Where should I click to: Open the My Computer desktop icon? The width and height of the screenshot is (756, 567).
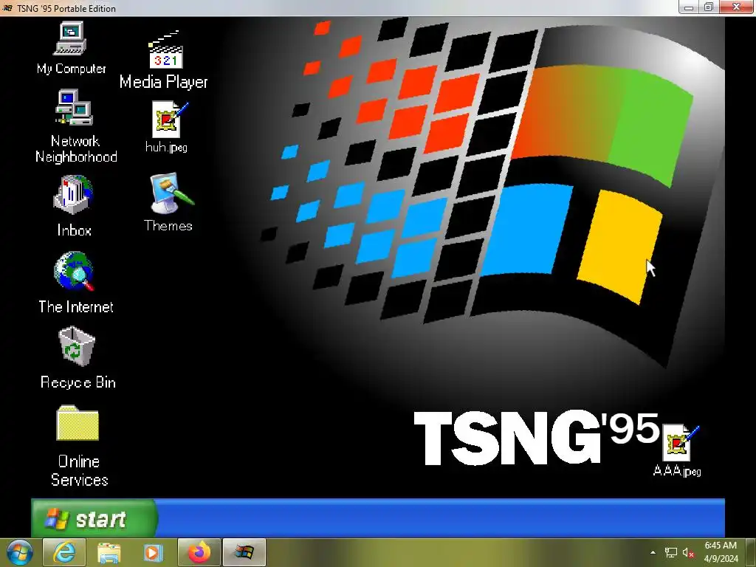tap(71, 48)
